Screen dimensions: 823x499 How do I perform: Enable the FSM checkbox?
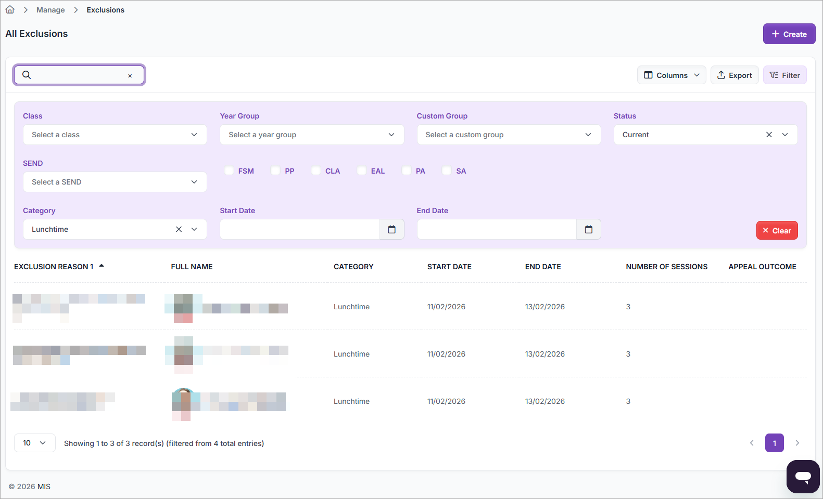pos(229,170)
